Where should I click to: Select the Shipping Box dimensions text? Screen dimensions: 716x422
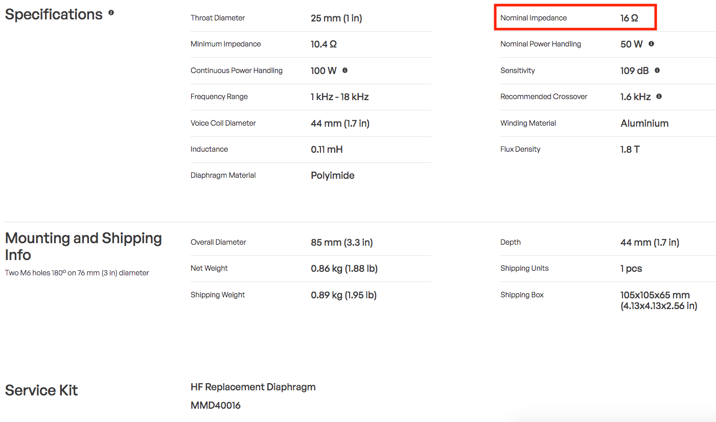[659, 300]
